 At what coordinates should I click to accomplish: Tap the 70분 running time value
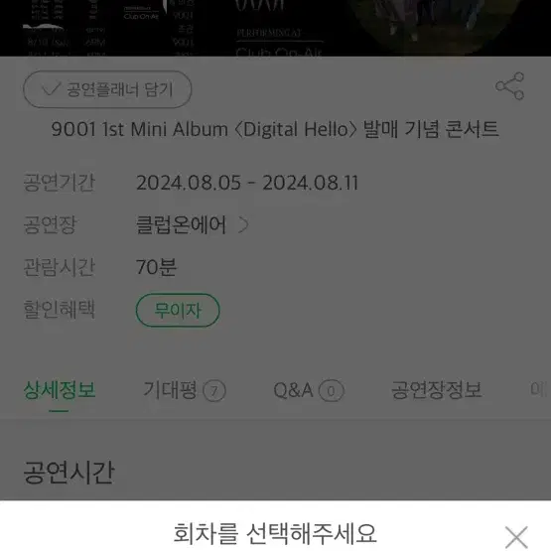157,267
